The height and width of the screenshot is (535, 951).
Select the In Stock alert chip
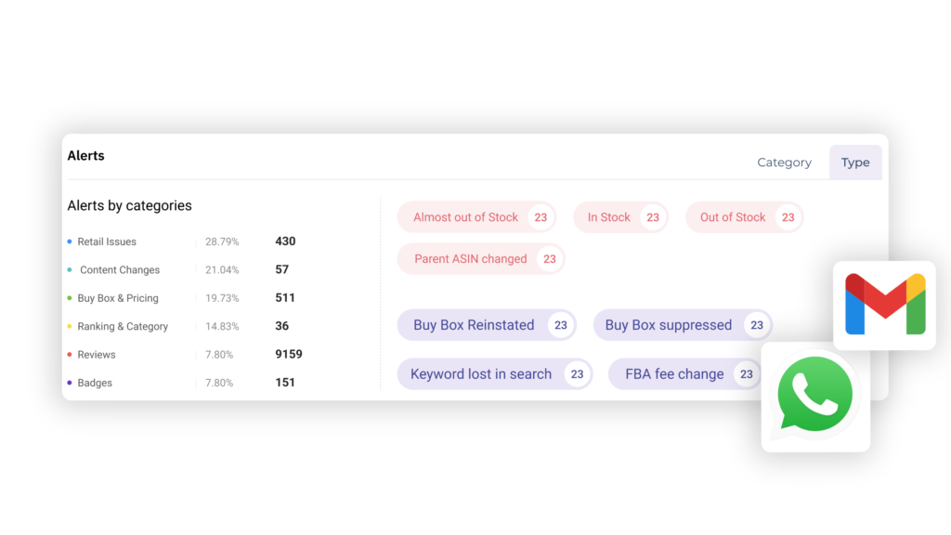pos(620,217)
